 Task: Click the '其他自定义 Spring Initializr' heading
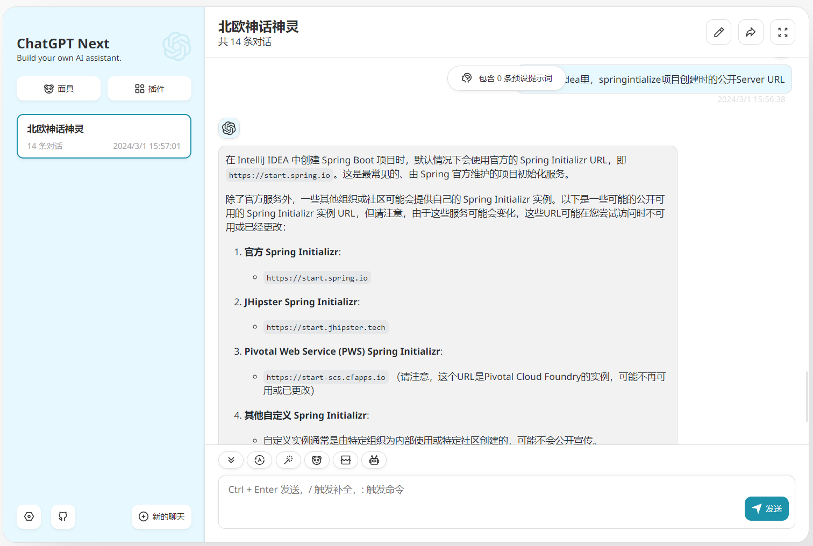coord(306,415)
